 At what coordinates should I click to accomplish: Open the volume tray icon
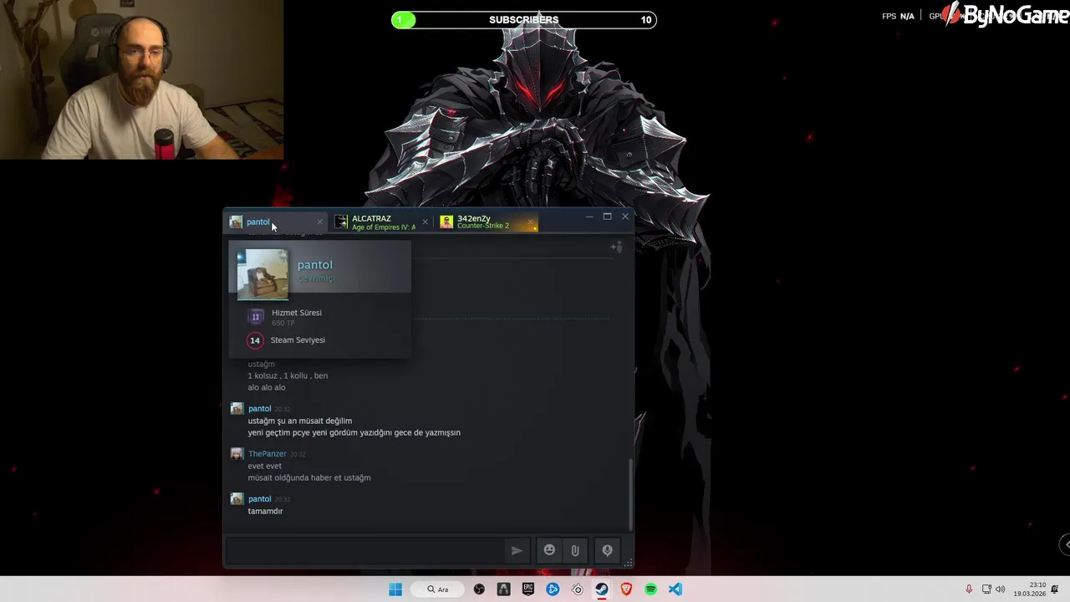click(x=1000, y=589)
